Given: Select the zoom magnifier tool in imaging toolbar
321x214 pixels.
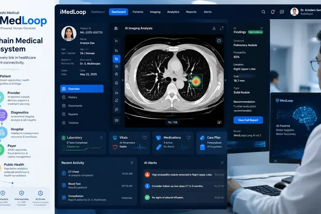Looking at the screenshot, I should (x=117, y=74).
